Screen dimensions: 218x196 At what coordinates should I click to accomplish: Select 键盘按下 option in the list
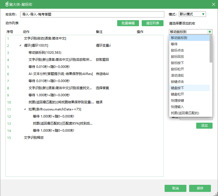(177, 88)
